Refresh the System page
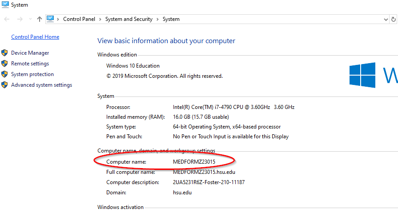 coord(394,19)
